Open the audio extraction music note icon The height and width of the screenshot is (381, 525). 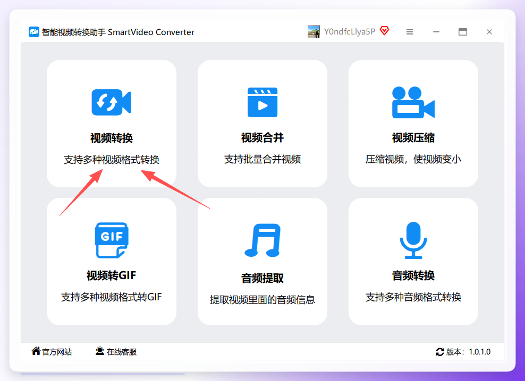[262, 240]
